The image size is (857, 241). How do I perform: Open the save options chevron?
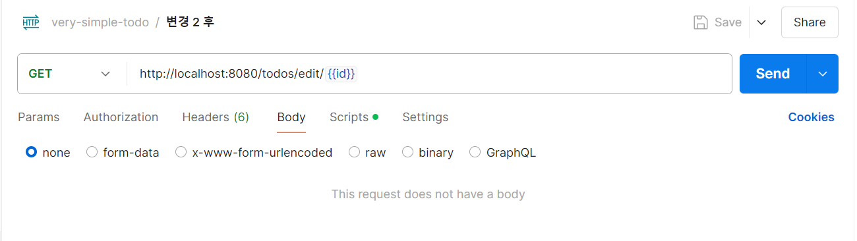click(x=761, y=22)
